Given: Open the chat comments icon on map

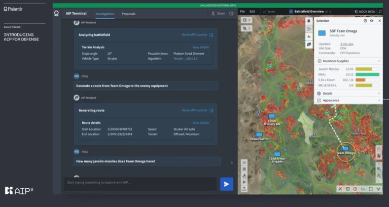Looking at the screenshot, I should coord(309,45).
